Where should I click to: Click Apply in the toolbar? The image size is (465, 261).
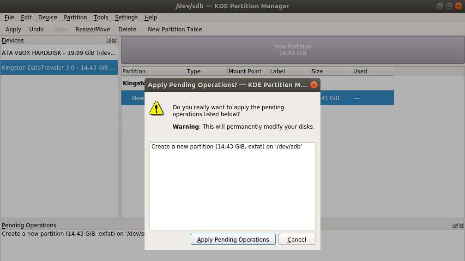pyautogui.click(x=13, y=30)
